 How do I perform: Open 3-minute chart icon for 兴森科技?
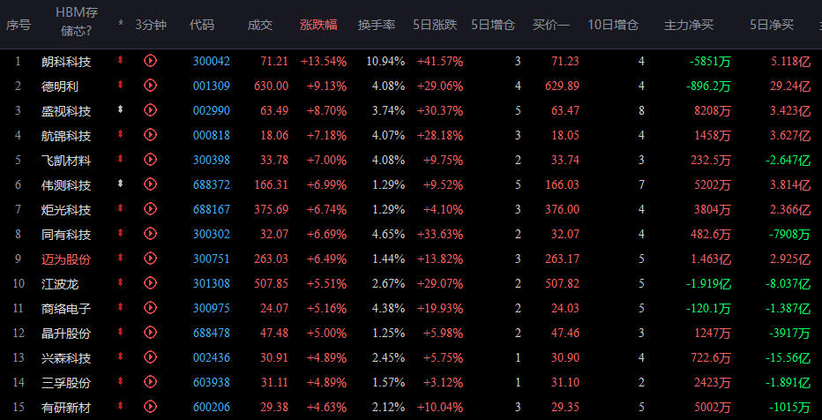pos(151,357)
